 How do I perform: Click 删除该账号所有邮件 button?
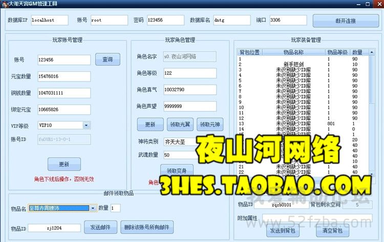click(x=147, y=227)
